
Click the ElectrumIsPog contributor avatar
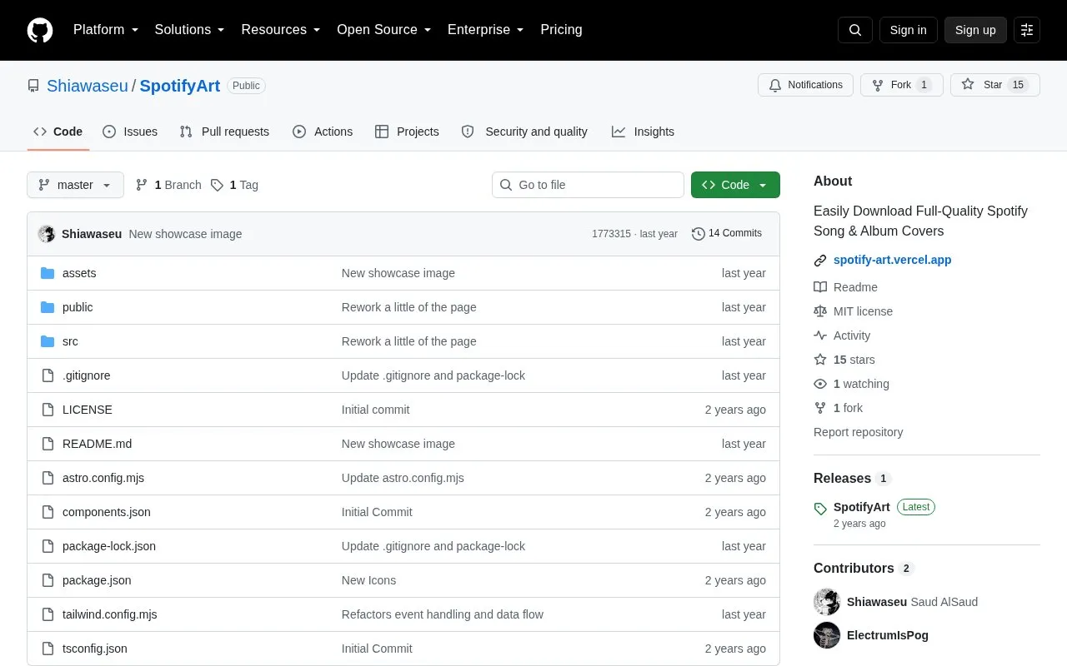click(827, 635)
